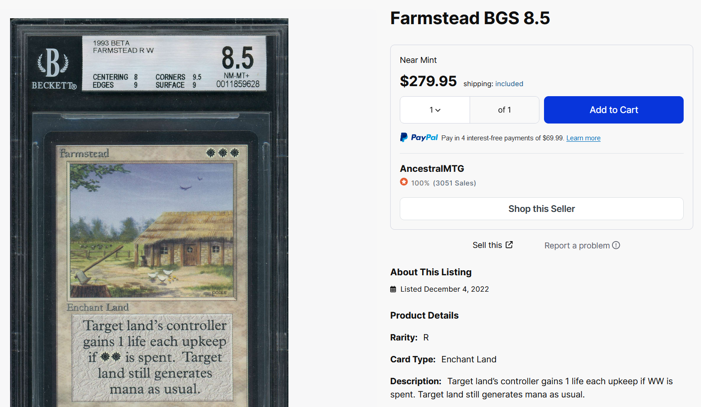Image resolution: width=701 pixels, height=407 pixels.
Task: Add the Farmstead card to cart
Action: tap(613, 110)
